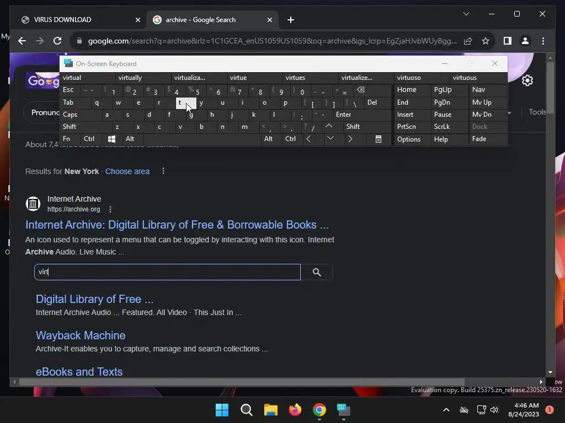Open the three-dot menu beside archive.org URL
Screen dimensions: 565x423
110,209
